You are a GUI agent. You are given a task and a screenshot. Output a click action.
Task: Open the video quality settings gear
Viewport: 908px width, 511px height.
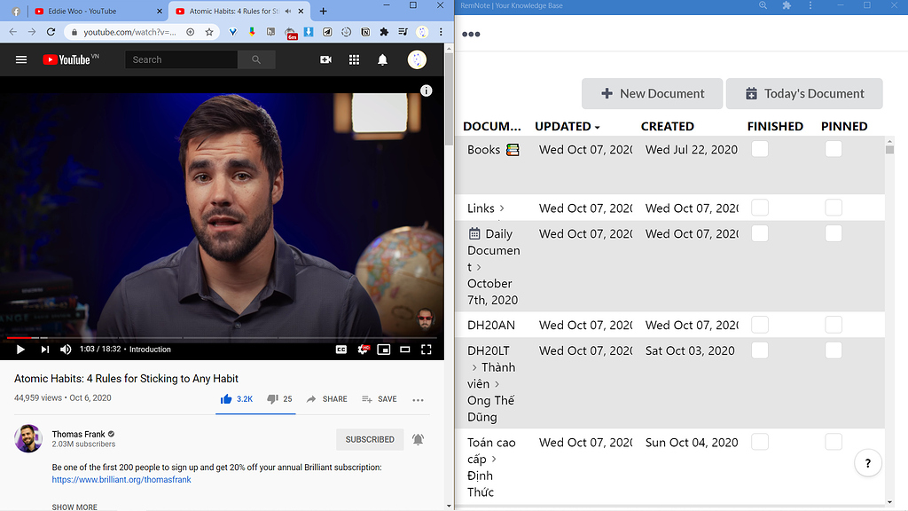click(363, 349)
